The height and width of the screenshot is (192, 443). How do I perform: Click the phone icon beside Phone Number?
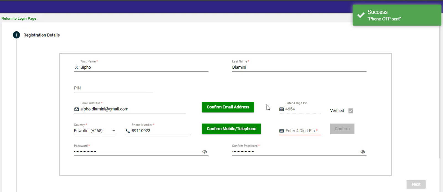pos(127,131)
